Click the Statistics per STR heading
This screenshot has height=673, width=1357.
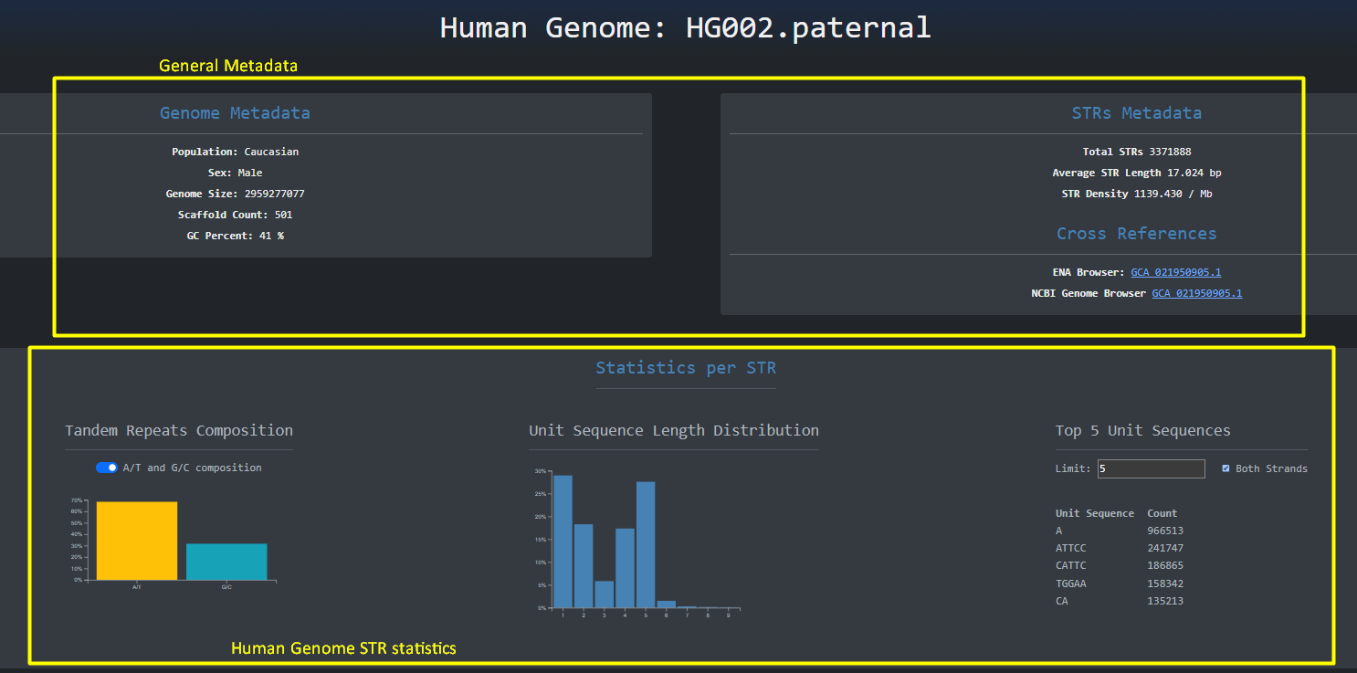pos(686,368)
